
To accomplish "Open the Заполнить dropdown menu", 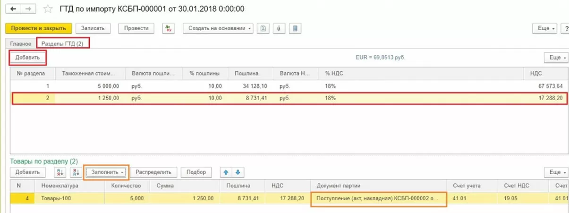I will pos(107,172).
